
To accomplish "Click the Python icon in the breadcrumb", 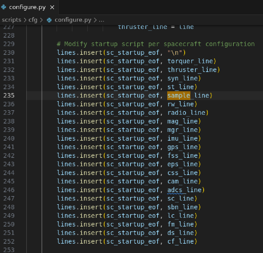I will 49,20.
